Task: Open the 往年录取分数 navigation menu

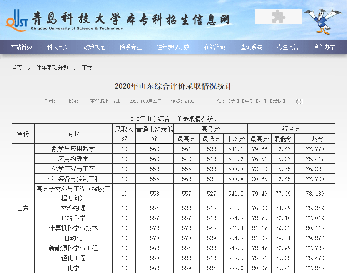Action: pos(173,47)
